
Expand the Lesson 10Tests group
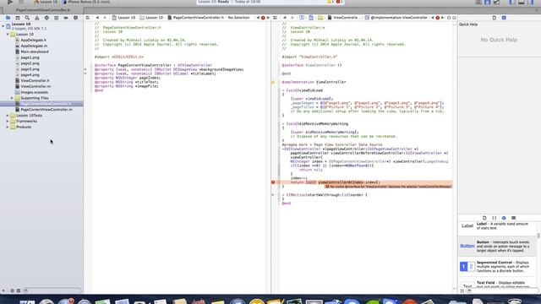click(8, 116)
